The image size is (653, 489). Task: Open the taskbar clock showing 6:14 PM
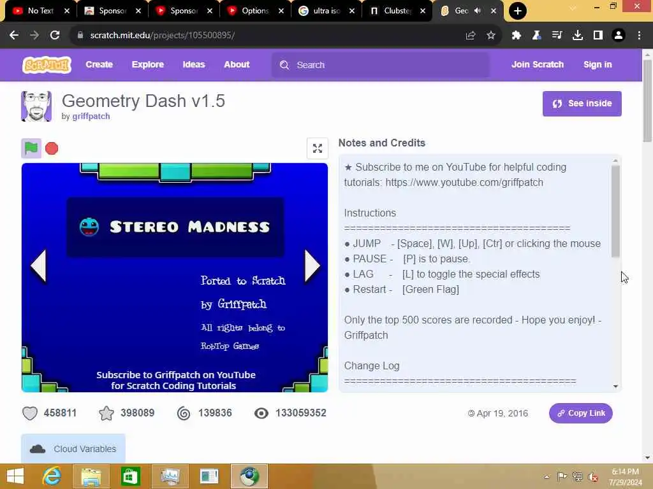[x=625, y=476]
